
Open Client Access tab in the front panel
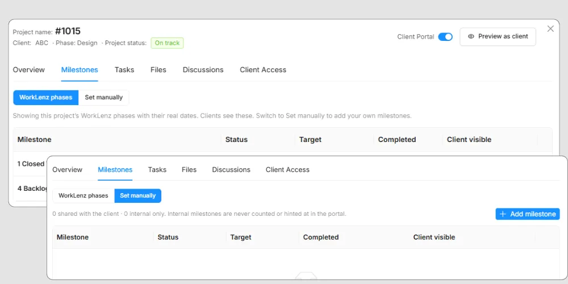287,169
